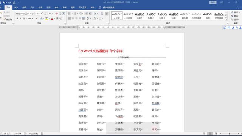Screen dimensions: 242x136
Task: Open the Borders dropdown arrow
Action: pos(103,19)
